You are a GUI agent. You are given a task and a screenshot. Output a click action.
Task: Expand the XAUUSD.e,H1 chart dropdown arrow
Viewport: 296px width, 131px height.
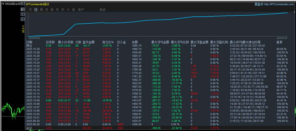[3, 4]
